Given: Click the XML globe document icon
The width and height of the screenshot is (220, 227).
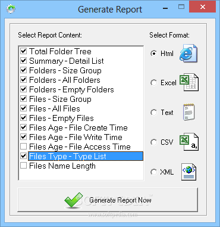Looking at the screenshot, I should point(188,172).
